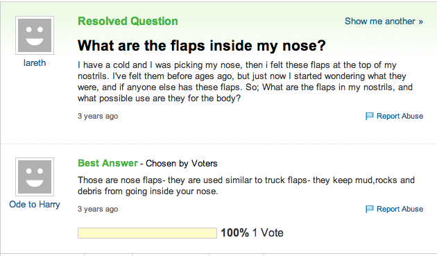This screenshot has height=256, width=437.
Task: Click the question body paragraph about nostril flaps
Action: tap(245, 82)
